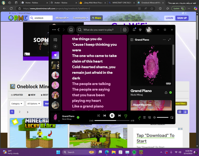
Task: Click LOGIN on Planet Minecraft
Action: [170, 18]
